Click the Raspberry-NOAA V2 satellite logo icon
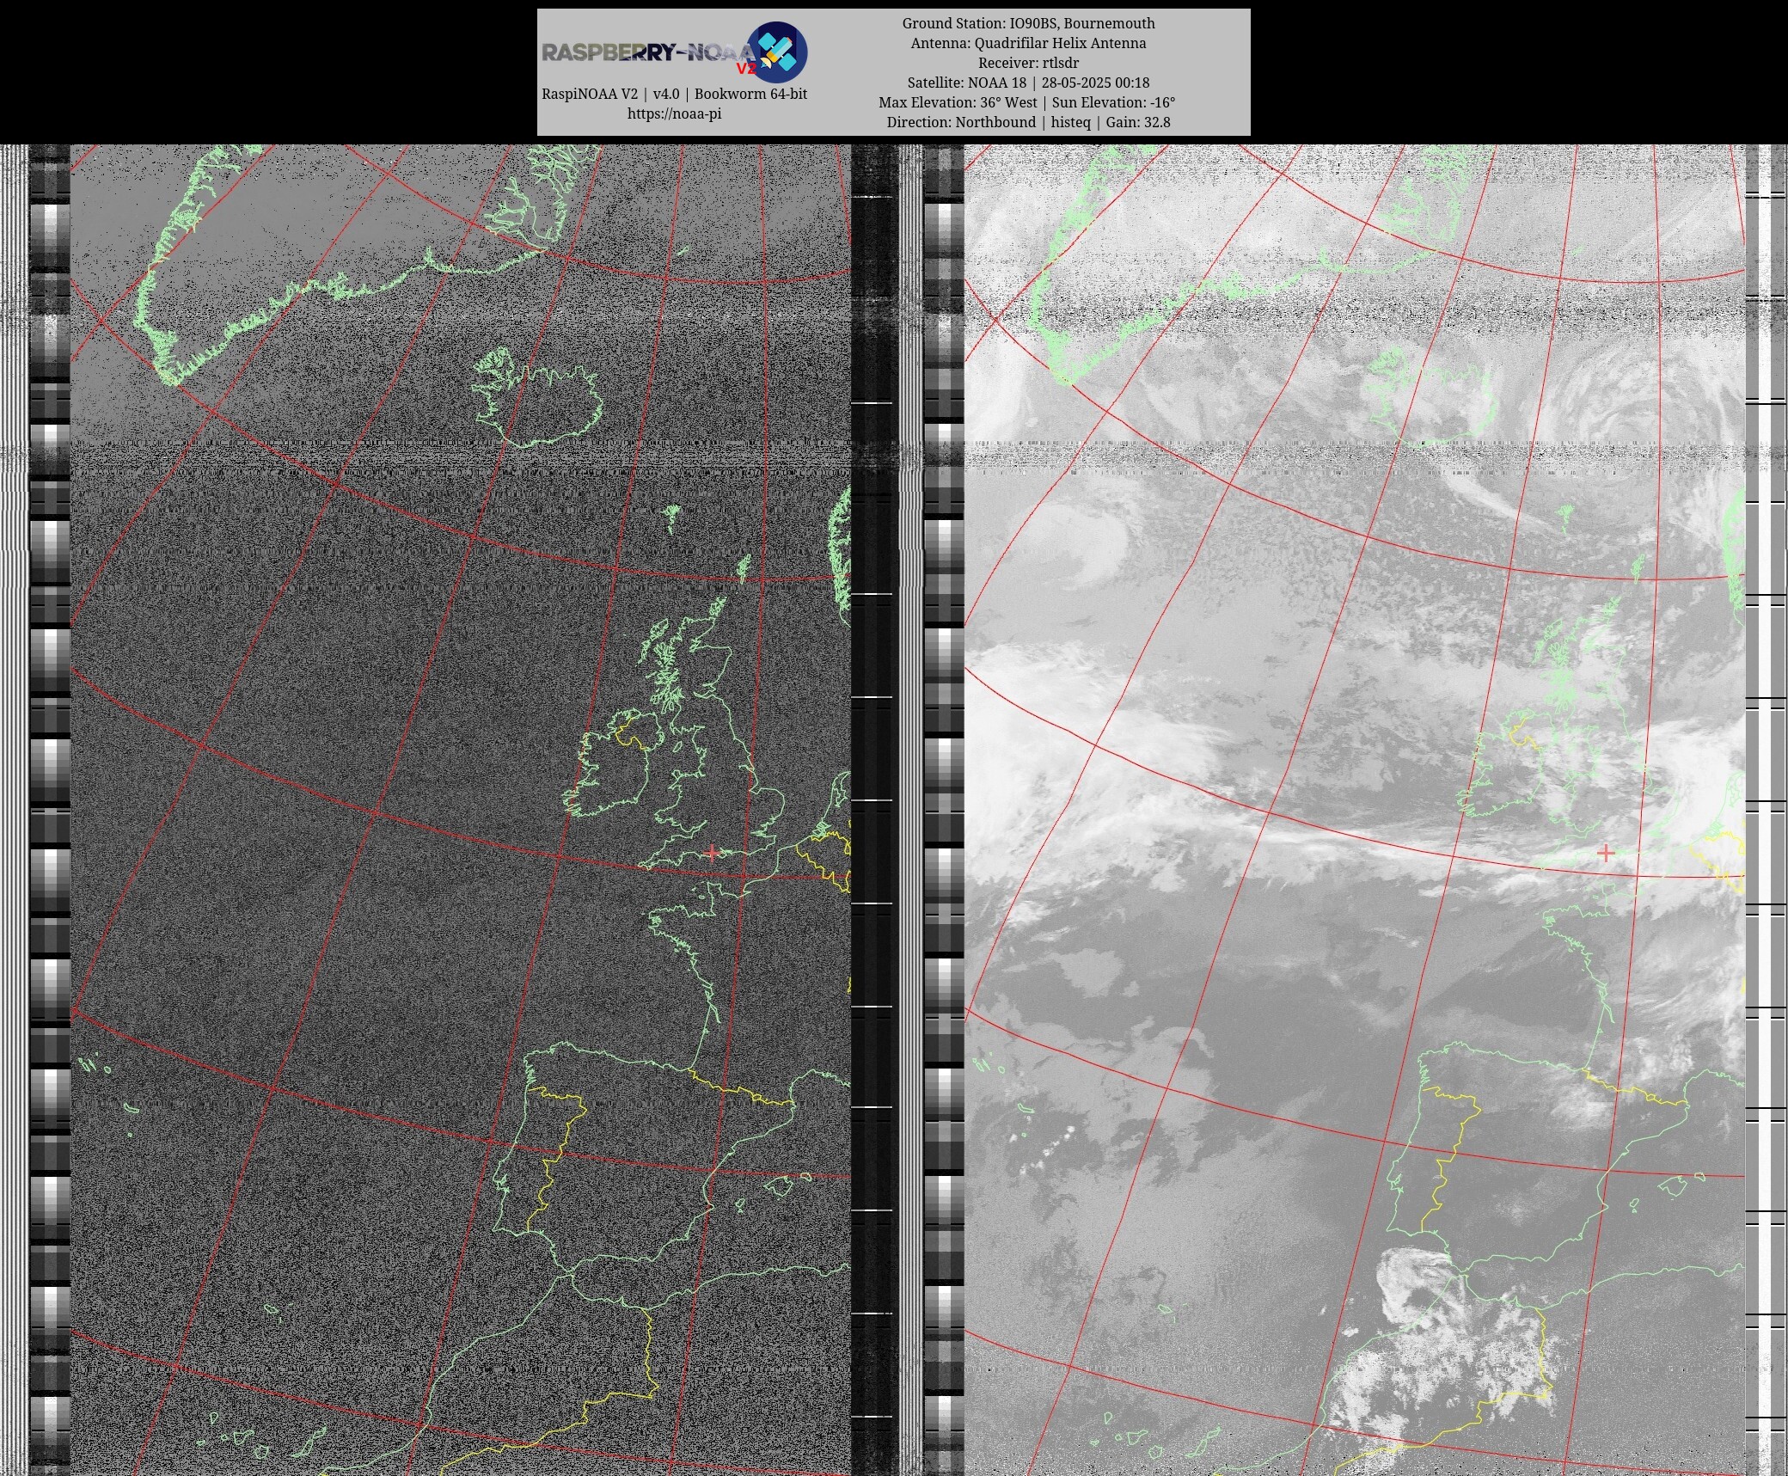 777,52
